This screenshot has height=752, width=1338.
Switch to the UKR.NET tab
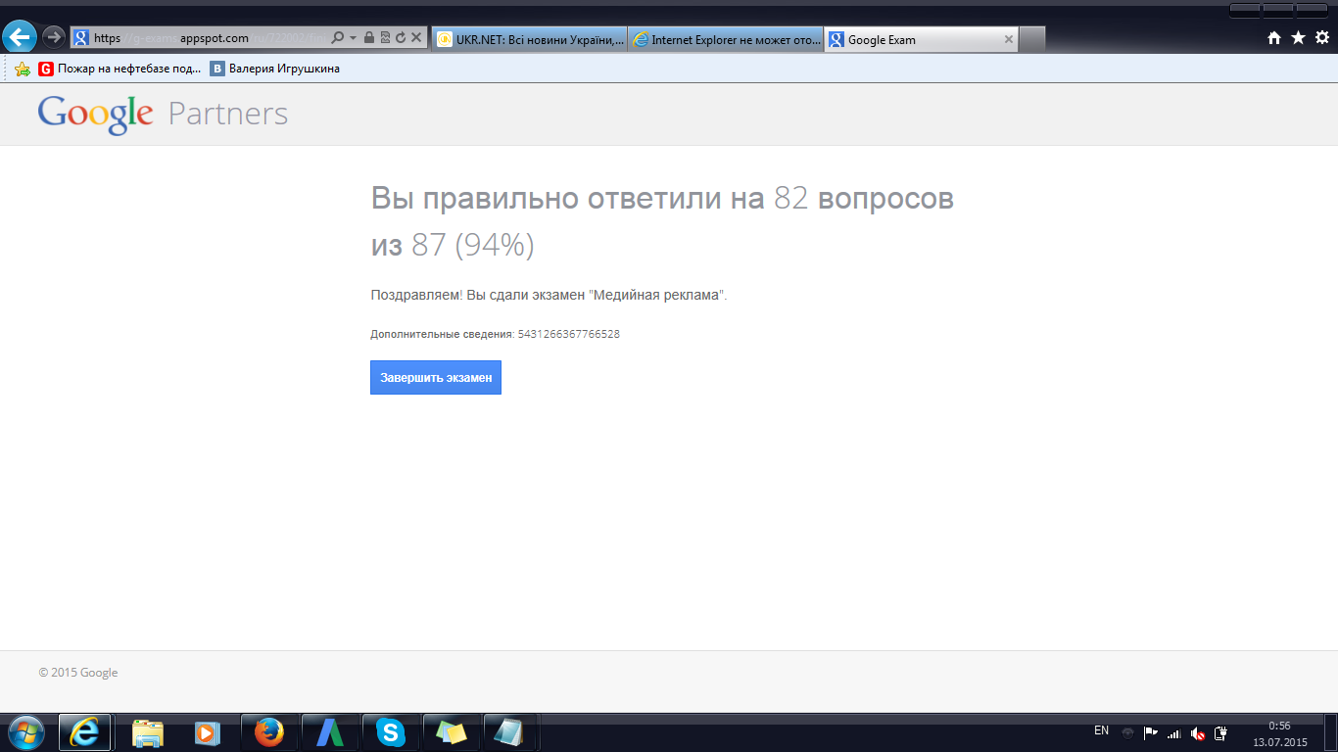coord(529,39)
